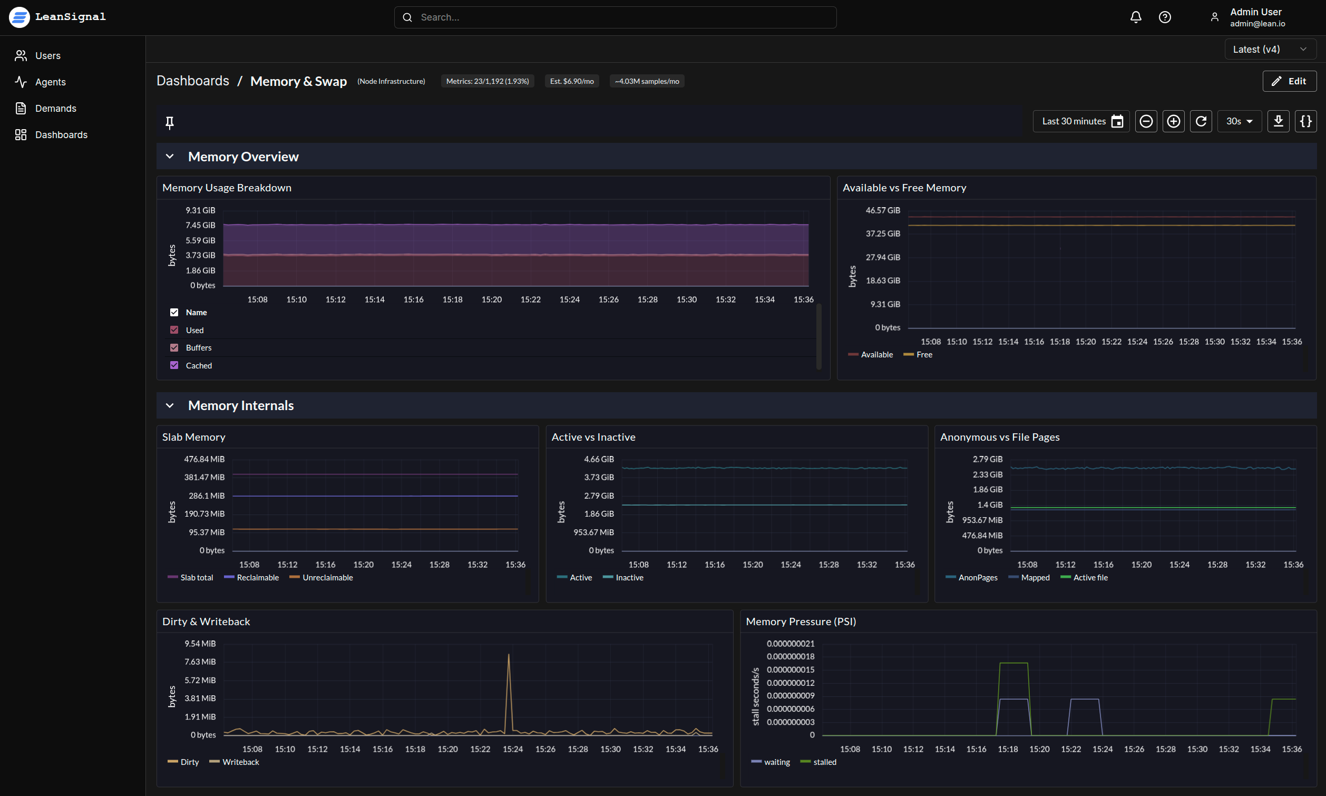
Task: Toggle AnonPages series in legend
Action: click(972, 578)
